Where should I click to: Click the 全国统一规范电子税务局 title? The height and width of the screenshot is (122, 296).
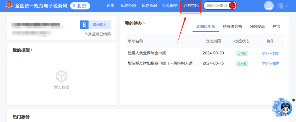41,6
